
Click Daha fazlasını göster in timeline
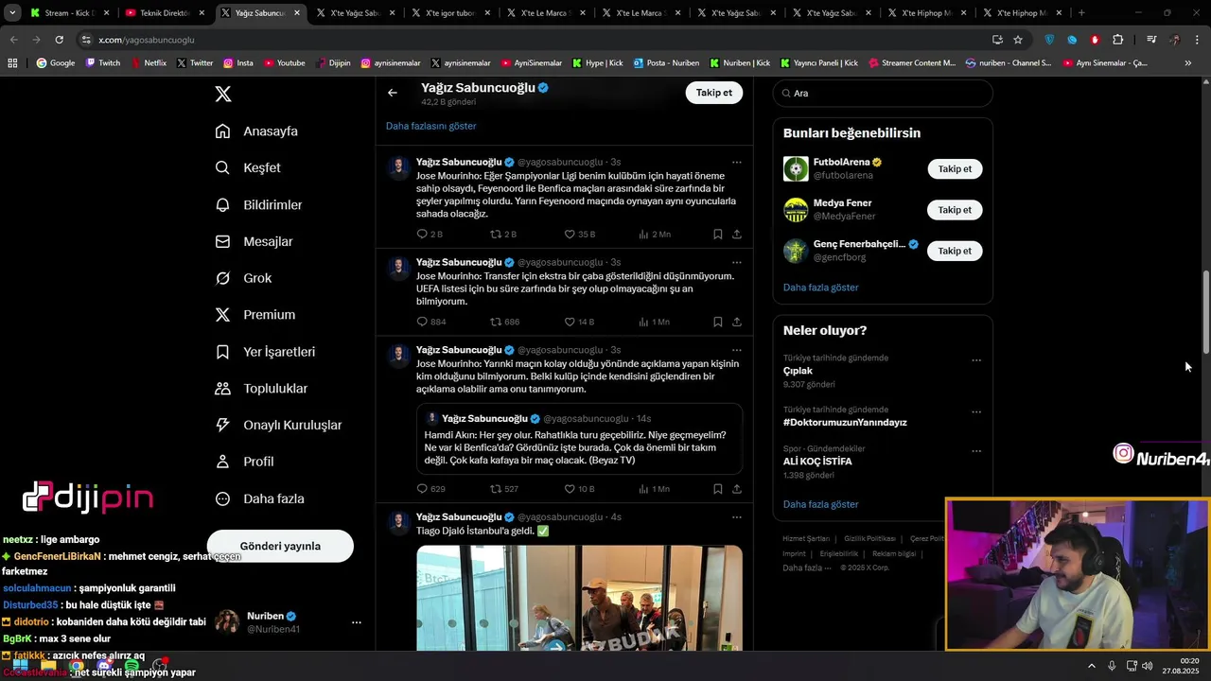[x=430, y=126]
